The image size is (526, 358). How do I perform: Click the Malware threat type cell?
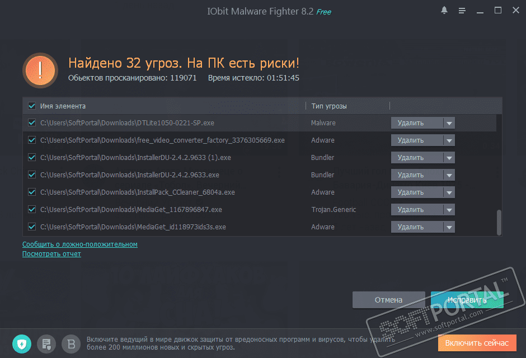(323, 123)
